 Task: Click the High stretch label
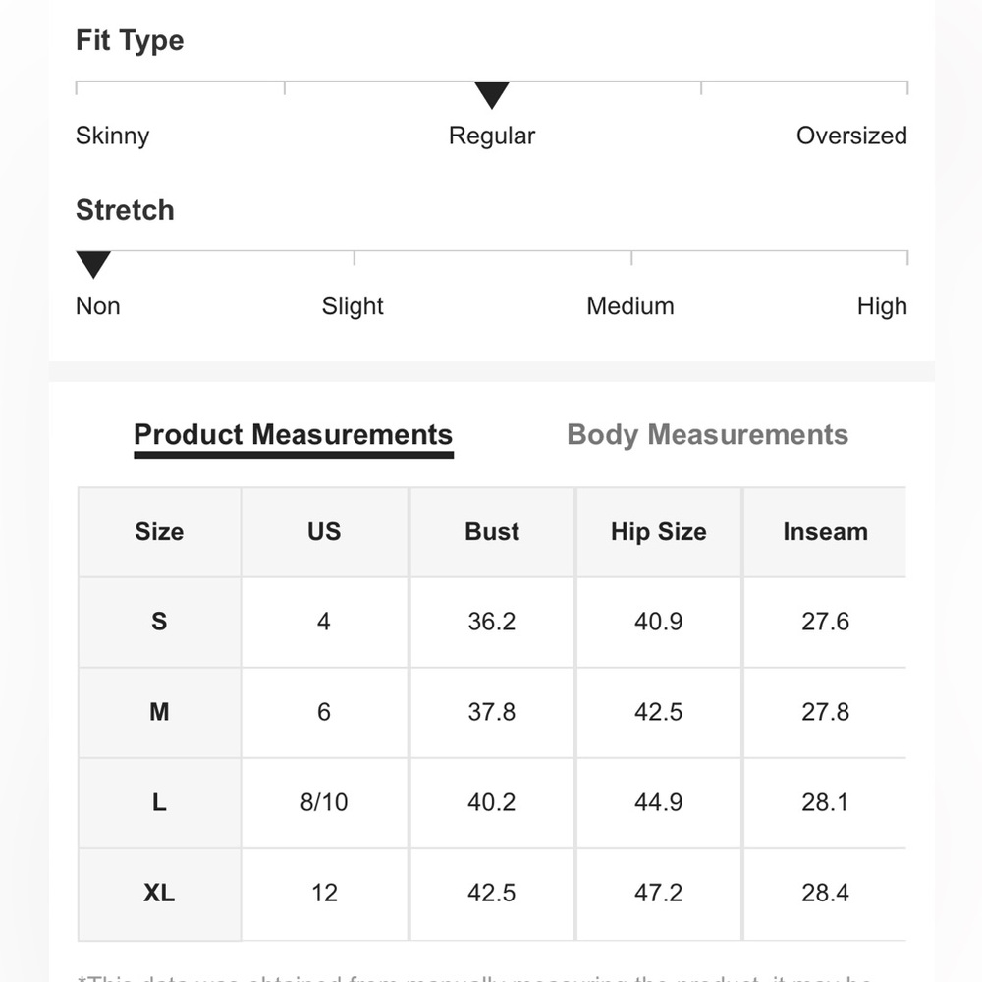click(x=882, y=306)
